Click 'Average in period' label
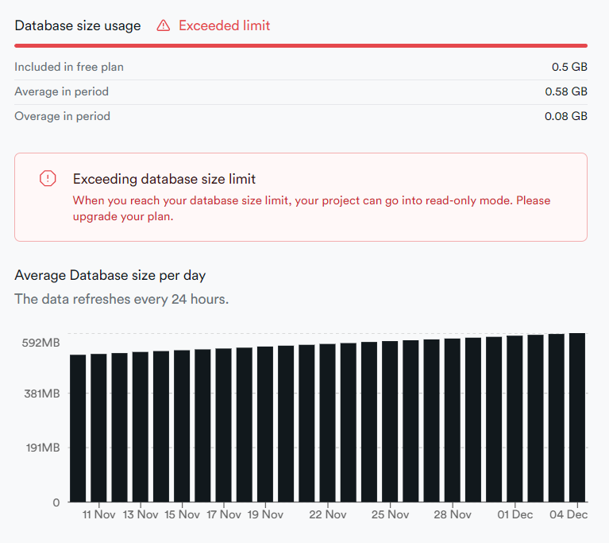The height and width of the screenshot is (543, 609). pyautogui.click(x=61, y=91)
